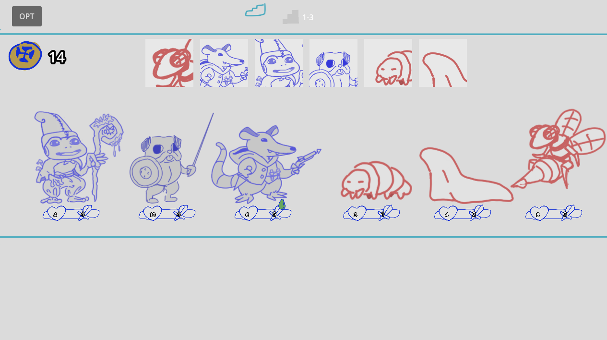Click the red slug enemy
Screen dimensions: 607x340
pos(464,175)
